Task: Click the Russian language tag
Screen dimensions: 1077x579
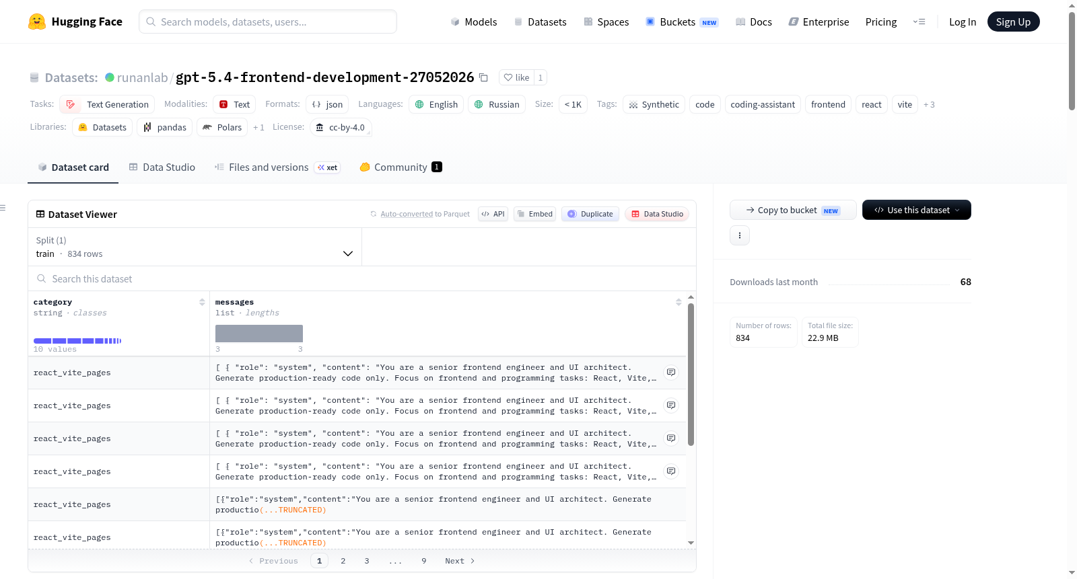Action: [497, 104]
